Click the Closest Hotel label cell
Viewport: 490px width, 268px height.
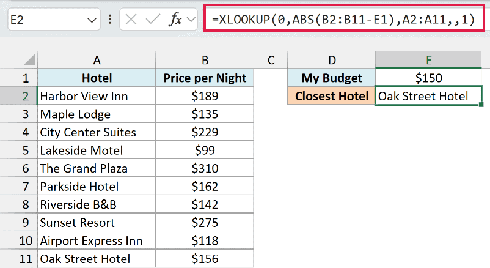click(x=332, y=96)
